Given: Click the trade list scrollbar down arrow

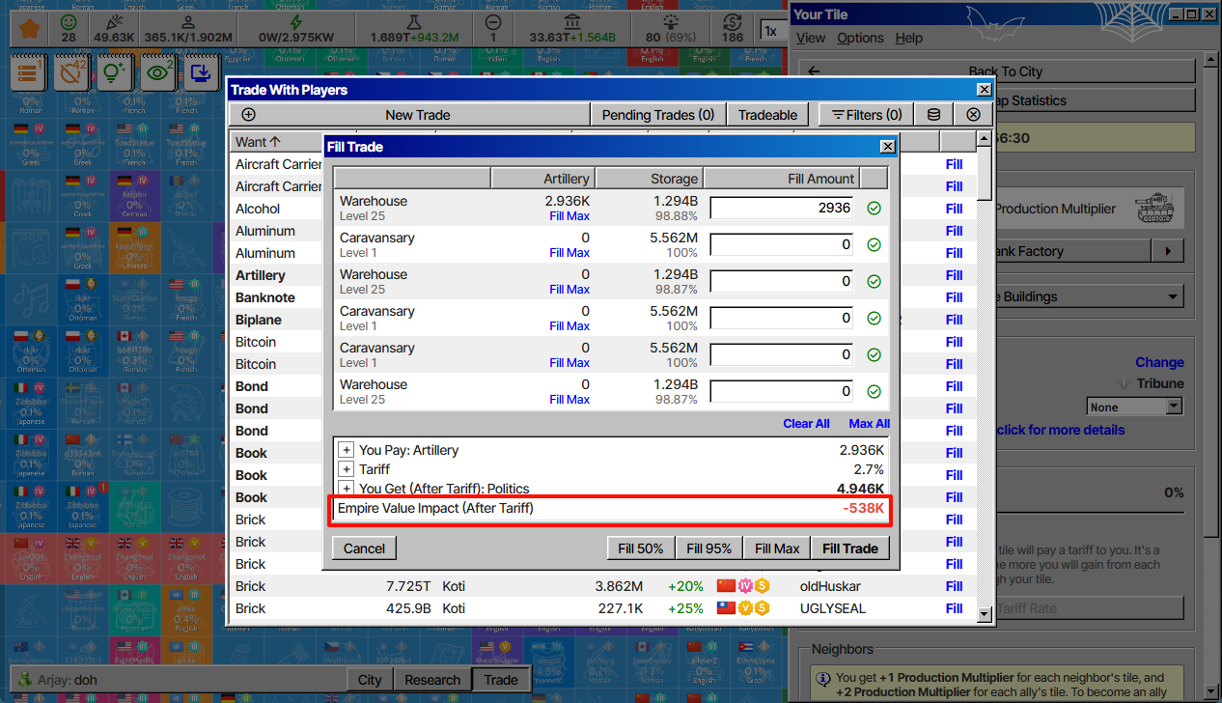Looking at the screenshot, I should (984, 614).
